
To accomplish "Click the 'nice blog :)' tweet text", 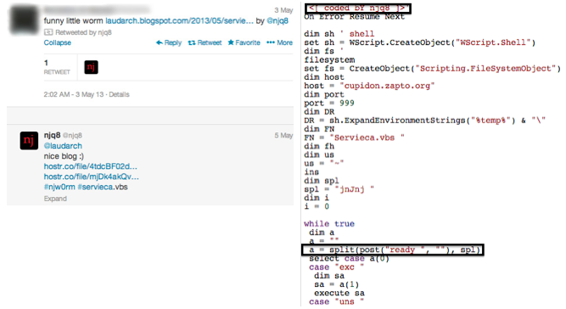I will (x=64, y=156).
